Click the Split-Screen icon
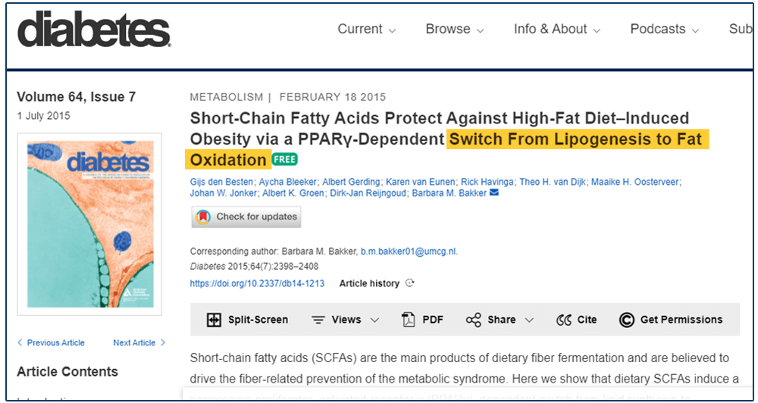 click(213, 320)
